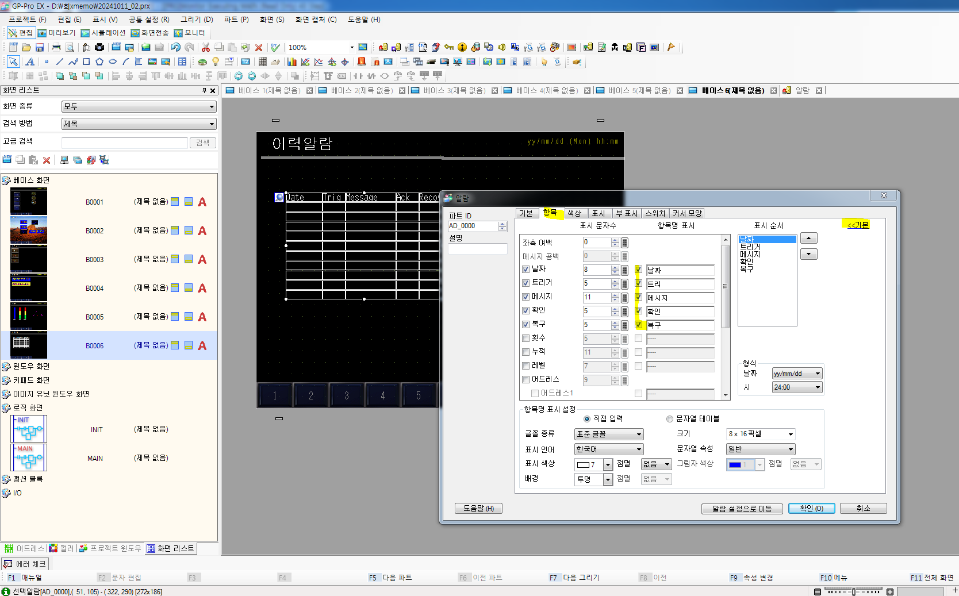Click the Cut scissors icon

point(205,47)
